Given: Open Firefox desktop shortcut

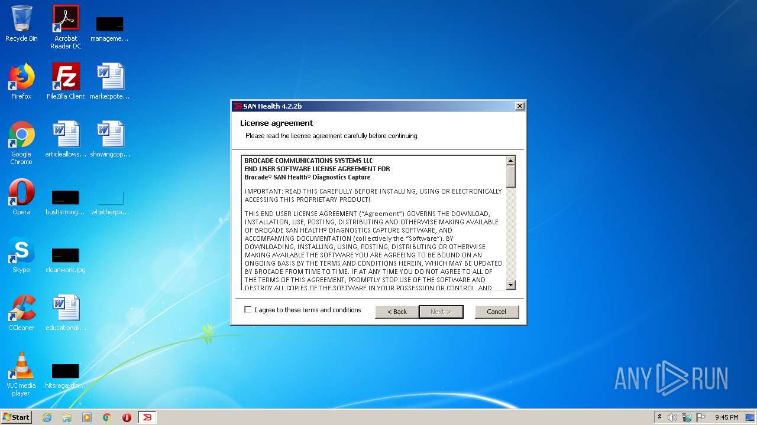Looking at the screenshot, I should pyautogui.click(x=21, y=81).
